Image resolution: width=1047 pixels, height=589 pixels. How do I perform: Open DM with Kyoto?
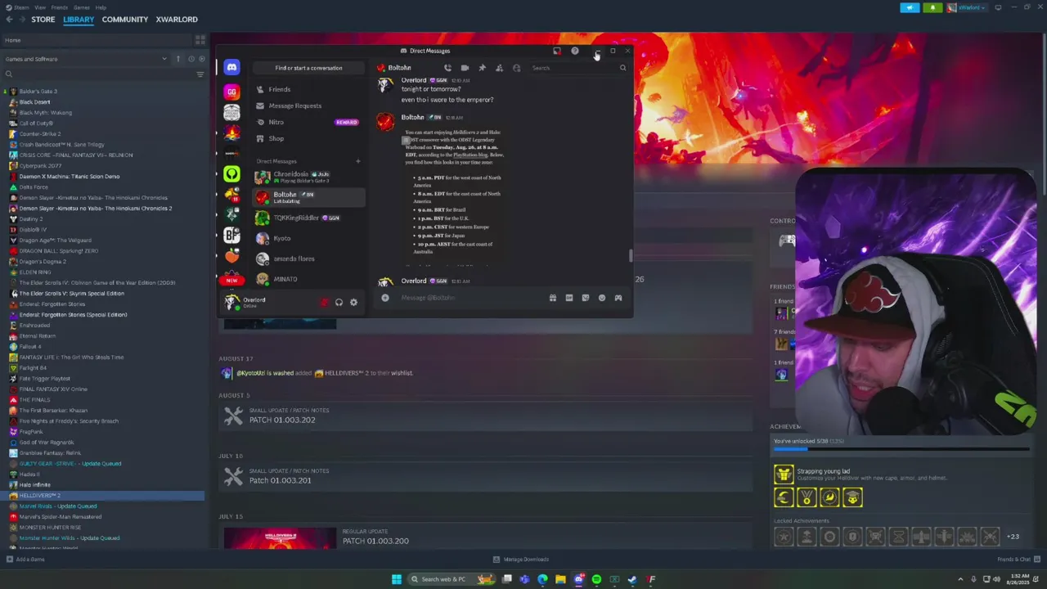(307, 238)
